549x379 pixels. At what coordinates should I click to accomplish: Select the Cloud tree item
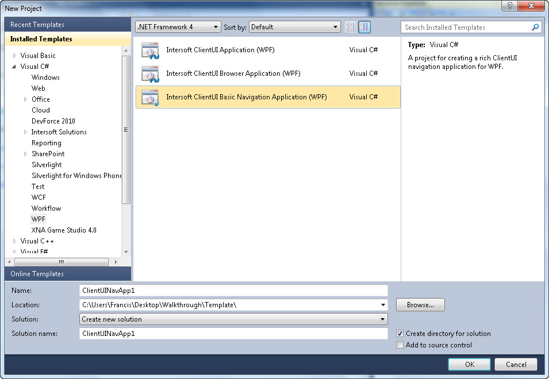[41, 110]
